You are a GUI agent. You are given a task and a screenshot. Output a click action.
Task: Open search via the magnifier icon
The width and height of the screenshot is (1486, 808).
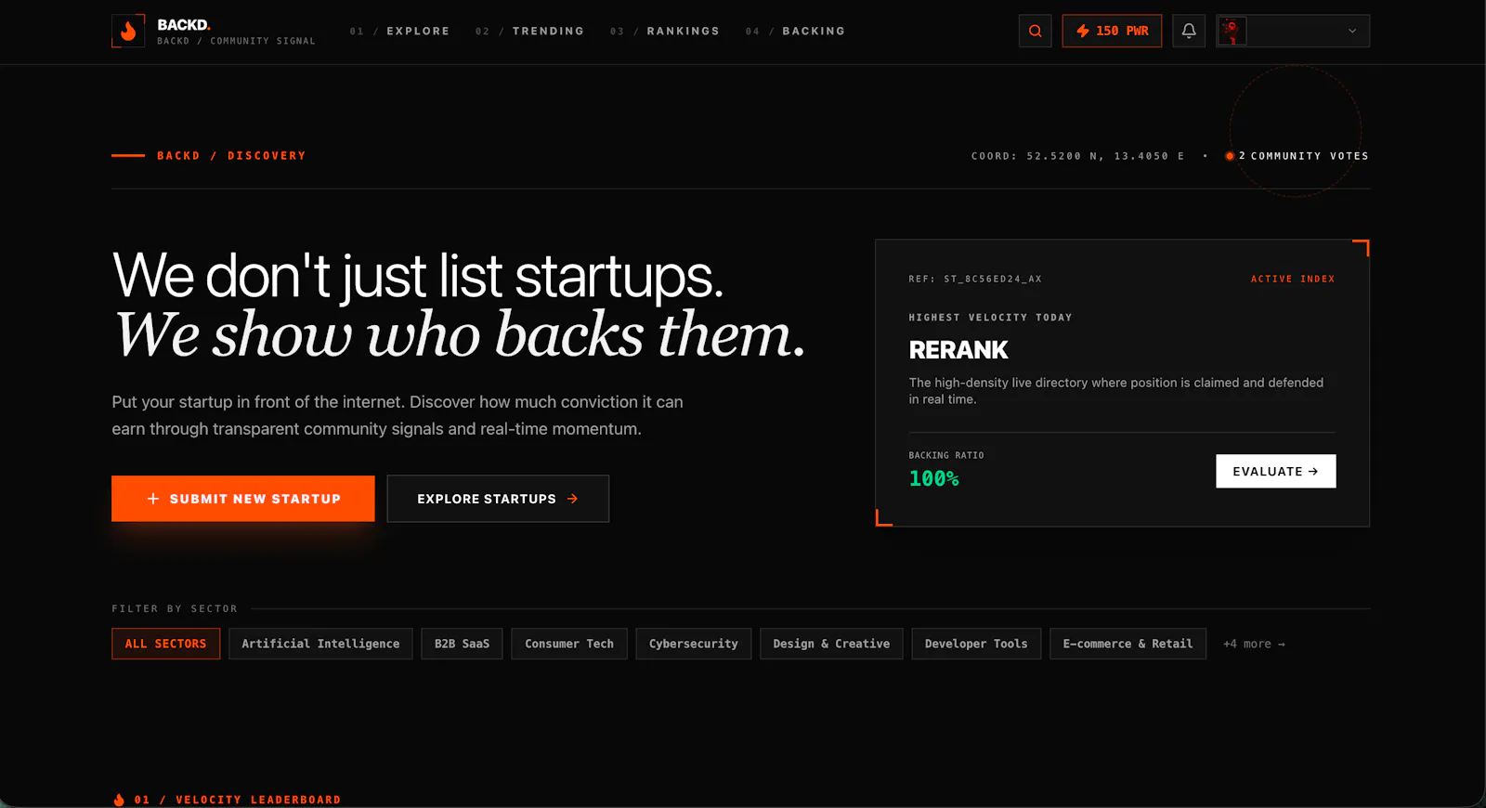tap(1035, 31)
